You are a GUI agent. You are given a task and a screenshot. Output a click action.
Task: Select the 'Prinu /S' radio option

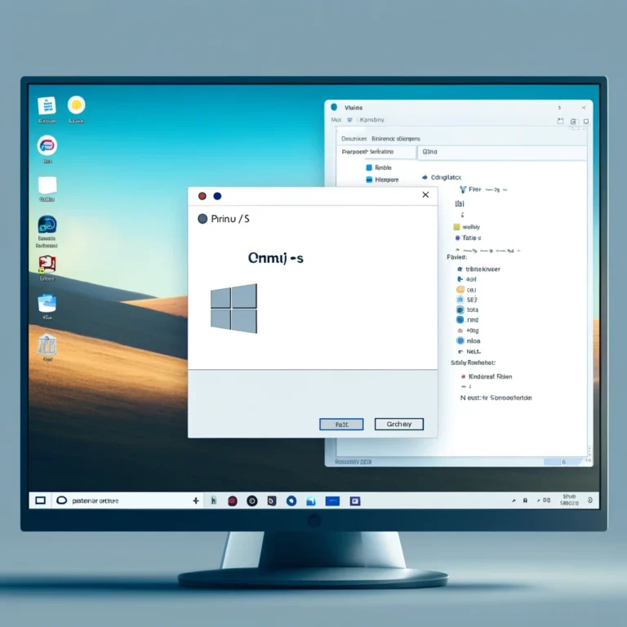coord(202,219)
